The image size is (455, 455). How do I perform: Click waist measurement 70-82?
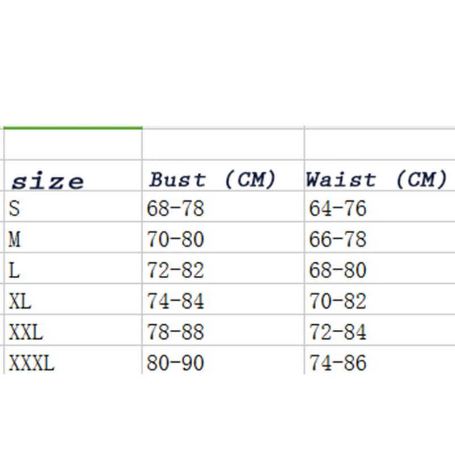338,301
